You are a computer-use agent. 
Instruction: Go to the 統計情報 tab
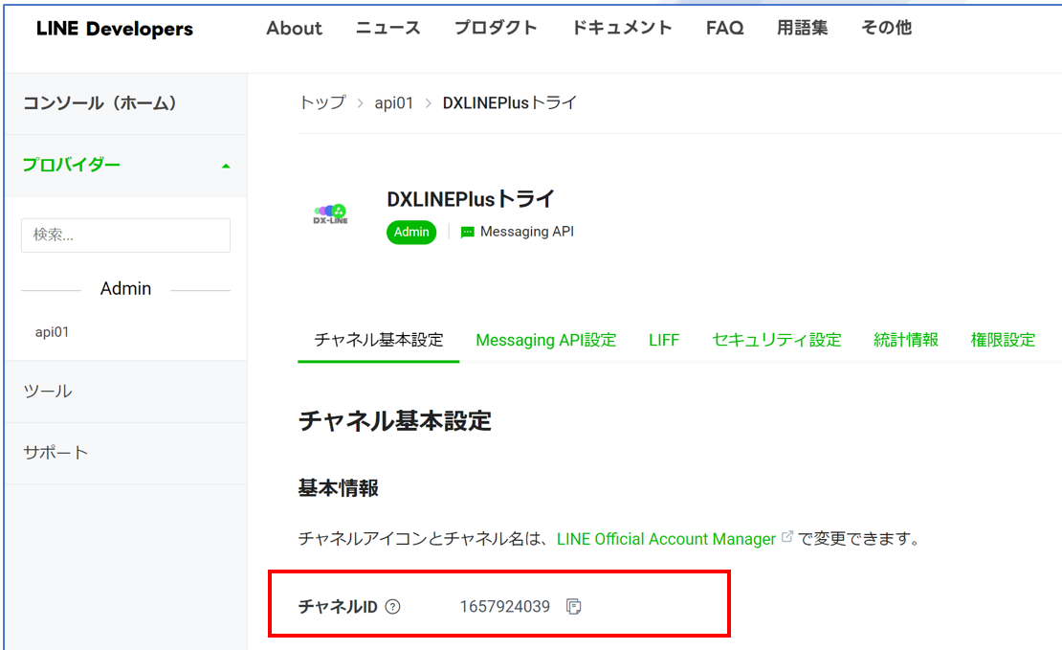(906, 340)
